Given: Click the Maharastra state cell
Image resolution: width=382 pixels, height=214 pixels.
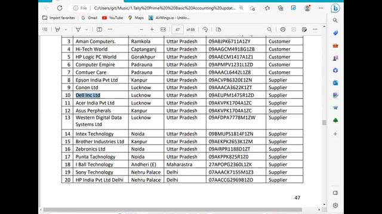Looking at the screenshot, I should pos(185,164).
